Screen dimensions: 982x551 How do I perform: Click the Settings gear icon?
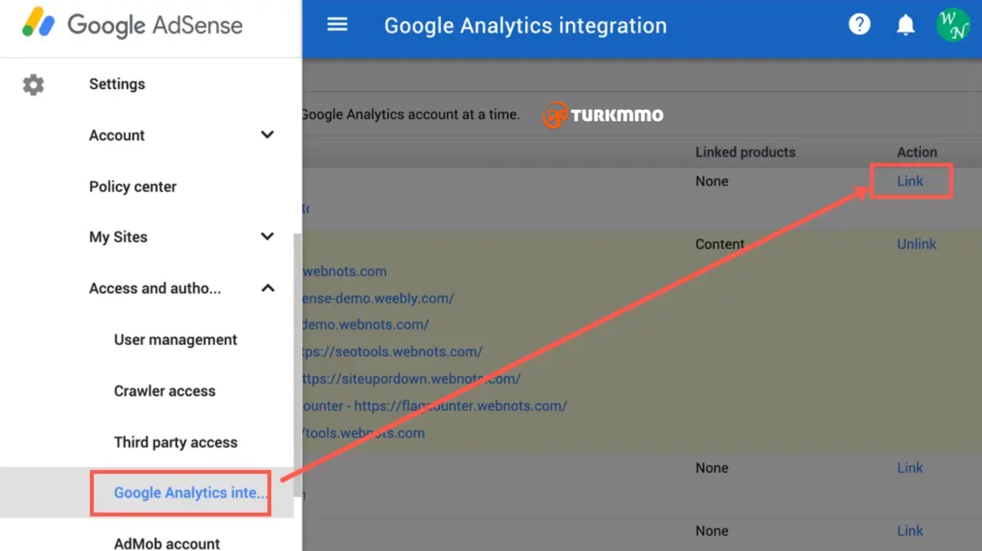(x=34, y=85)
